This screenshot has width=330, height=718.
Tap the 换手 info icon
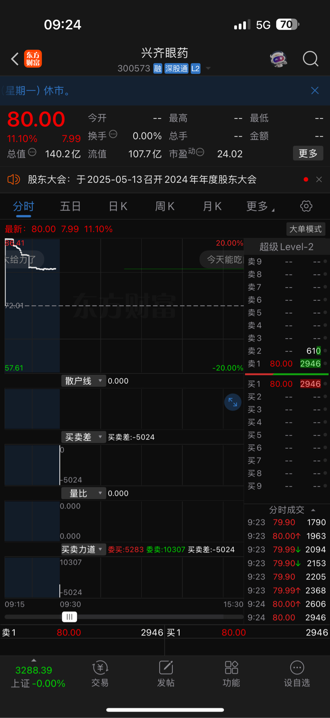113,134
